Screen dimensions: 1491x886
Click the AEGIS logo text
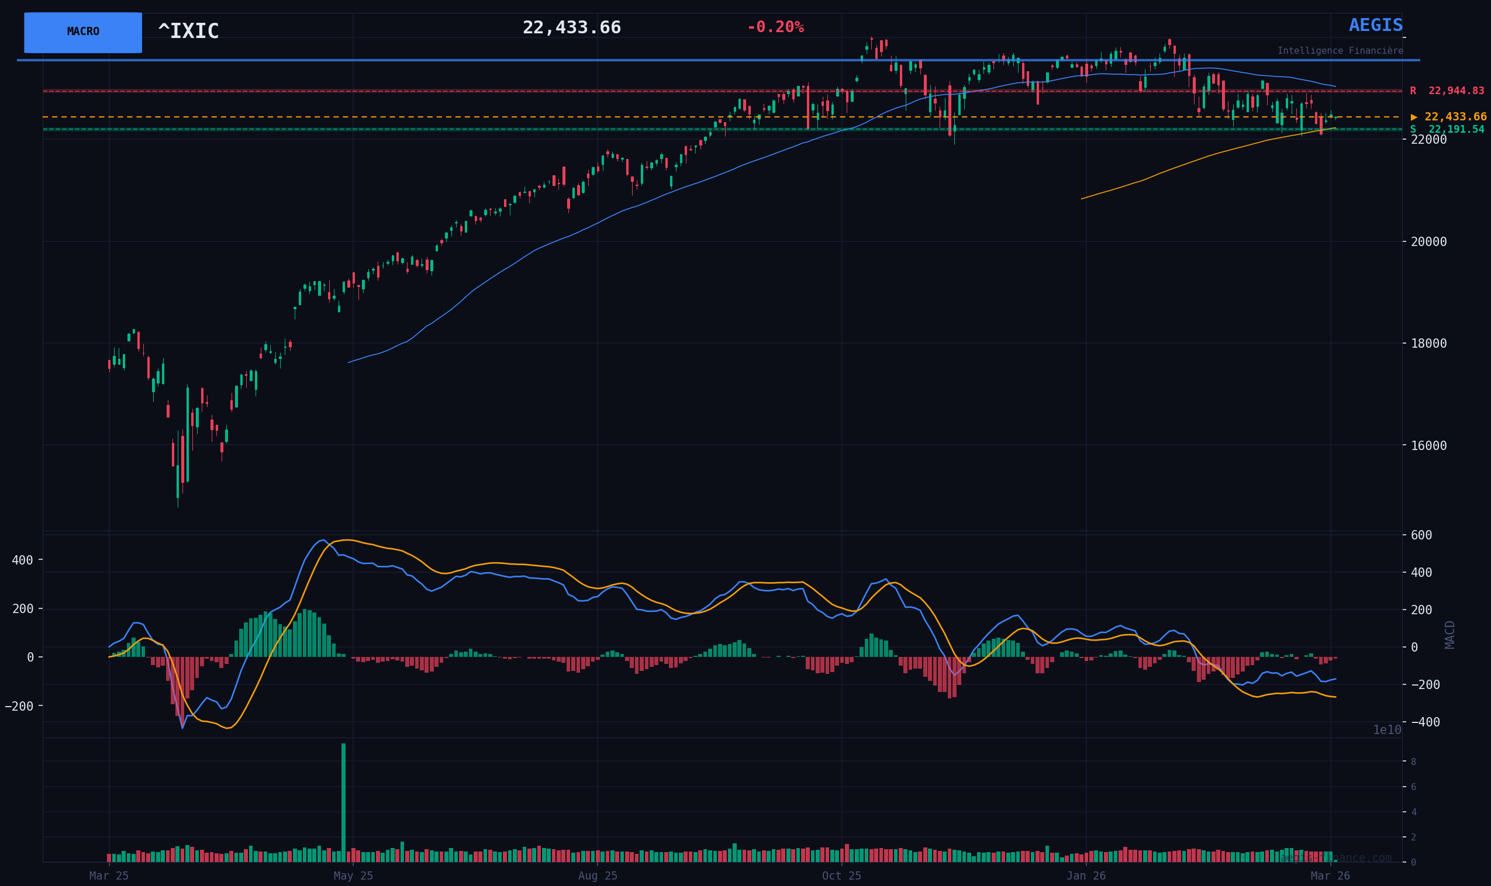pyautogui.click(x=1376, y=26)
